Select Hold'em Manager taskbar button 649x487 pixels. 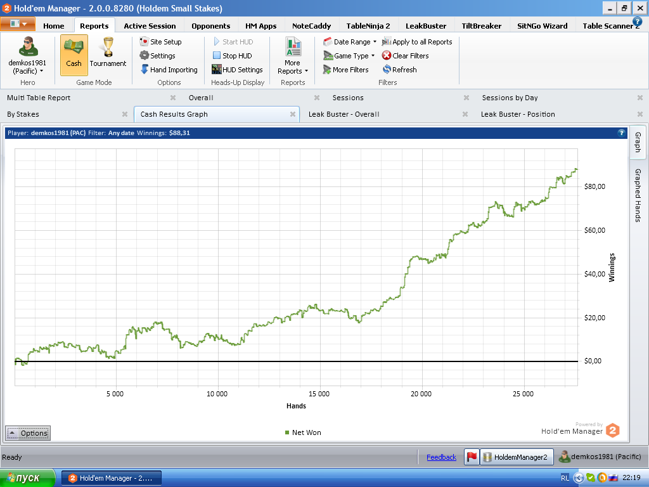[x=112, y=478]
